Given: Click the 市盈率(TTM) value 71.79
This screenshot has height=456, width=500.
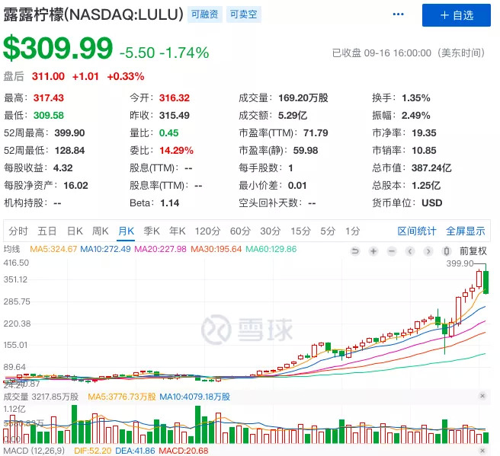Looking at the screenshot, I should click(316, 132).
